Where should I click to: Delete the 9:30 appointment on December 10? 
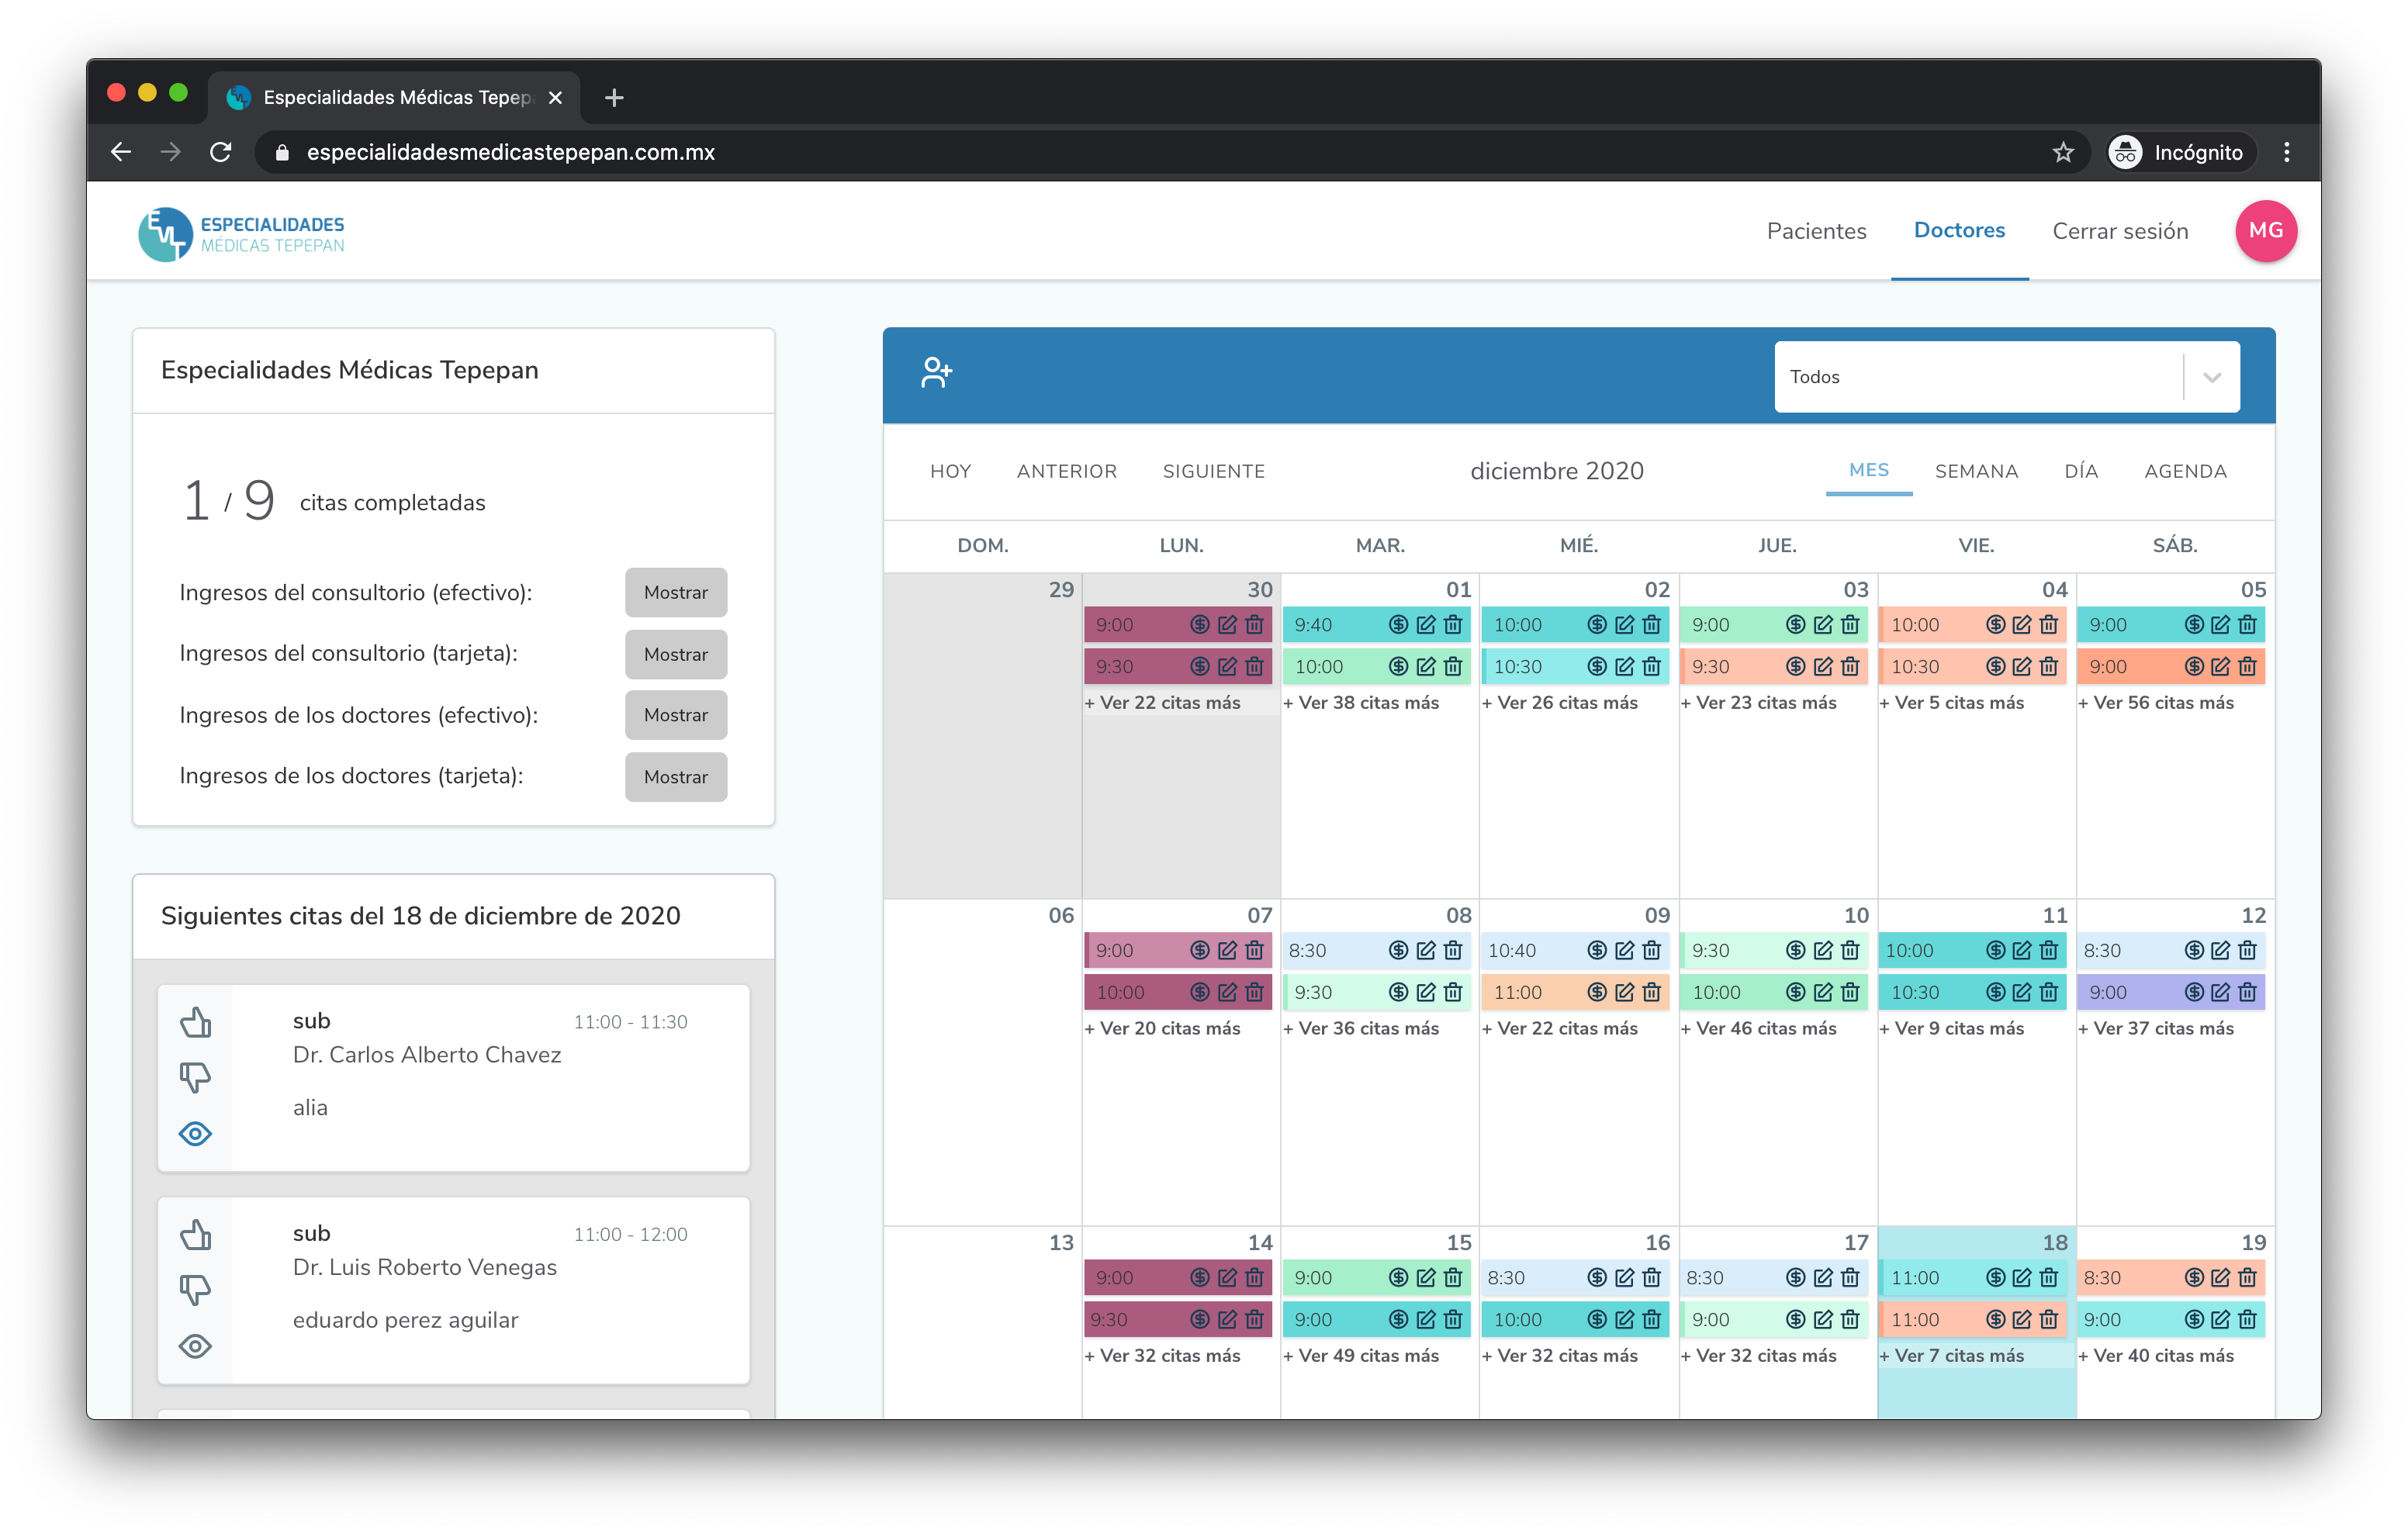[x=1850, y=951]
